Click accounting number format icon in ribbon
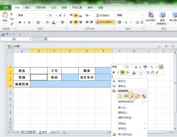Screen dimensions: 177x137 click(119, 22)
